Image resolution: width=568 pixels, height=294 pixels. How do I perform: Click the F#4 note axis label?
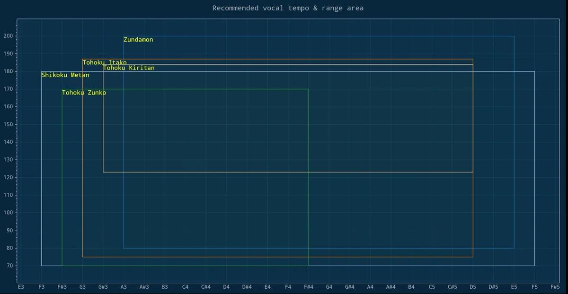[309, 287]
